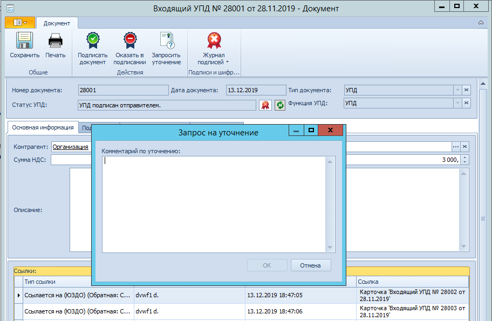Expand the Тип документа dropdown arrow
Viewport: 492px width, 321px height.
click(457, 90)
